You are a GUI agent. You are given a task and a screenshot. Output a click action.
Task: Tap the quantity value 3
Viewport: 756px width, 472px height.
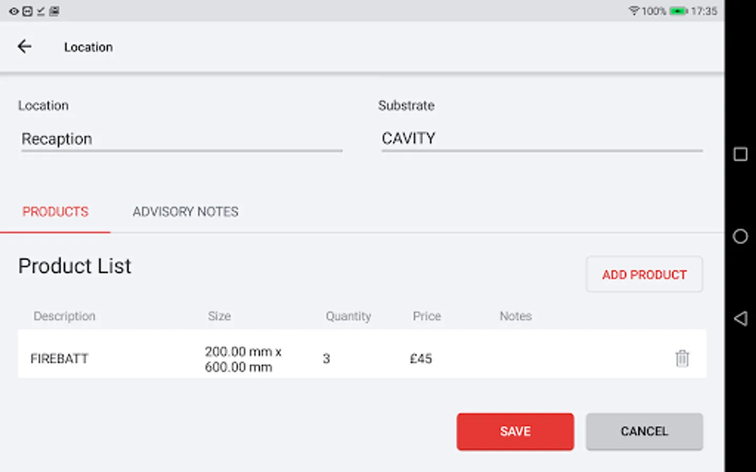(x=326, y=359)
